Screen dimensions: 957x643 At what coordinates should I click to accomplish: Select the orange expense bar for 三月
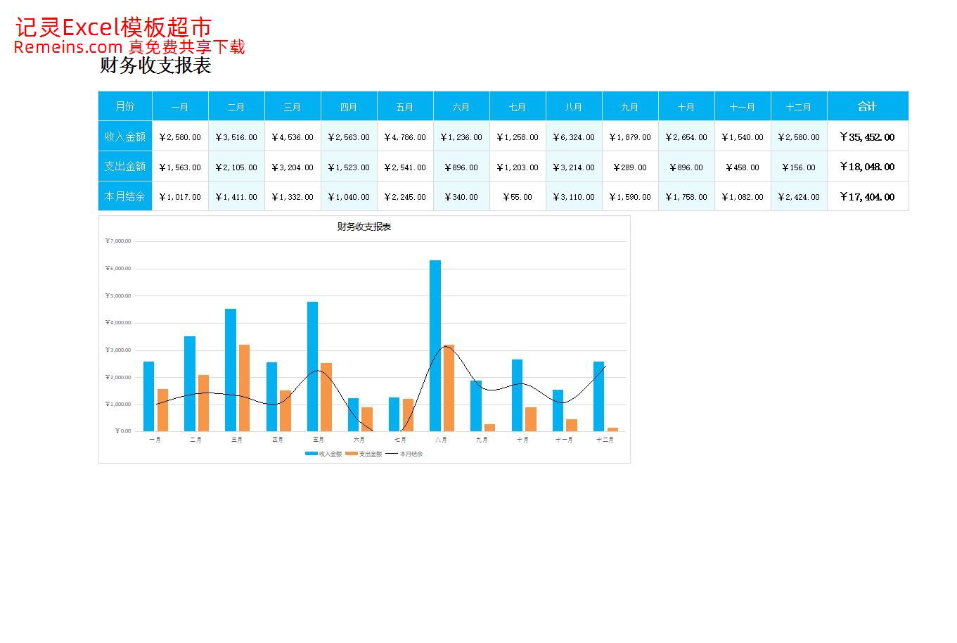click(244, 388)
